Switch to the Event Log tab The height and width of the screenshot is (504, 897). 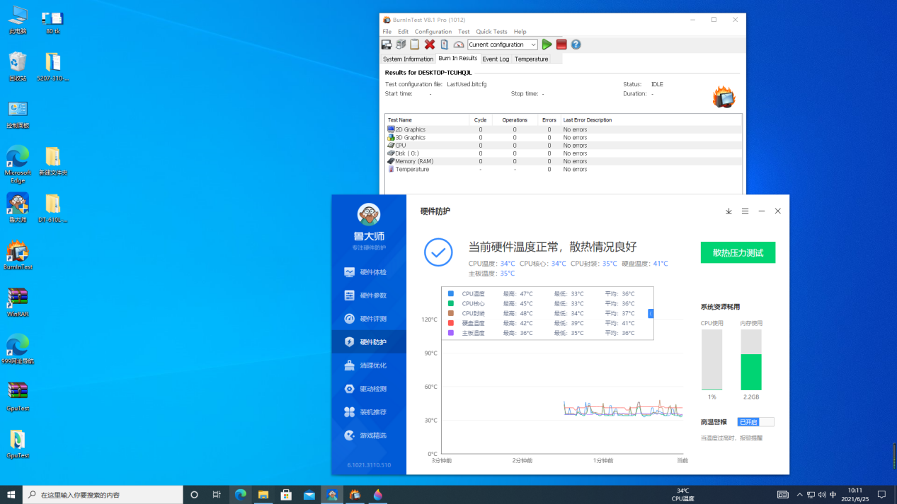(x=496, y=59)
